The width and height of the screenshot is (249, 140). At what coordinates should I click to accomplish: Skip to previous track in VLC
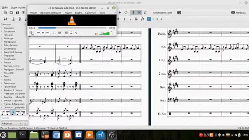[x=38, y=33]
